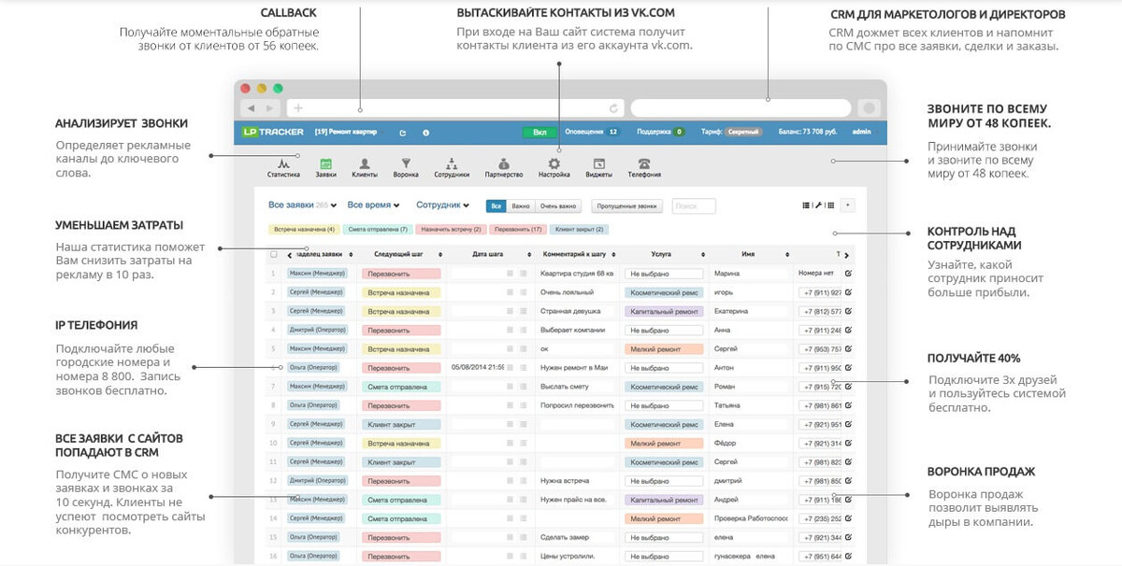This screenshot has width=1122, height=566.
Task: Open Оповещения notifications in header
Action: pos(593,133)
